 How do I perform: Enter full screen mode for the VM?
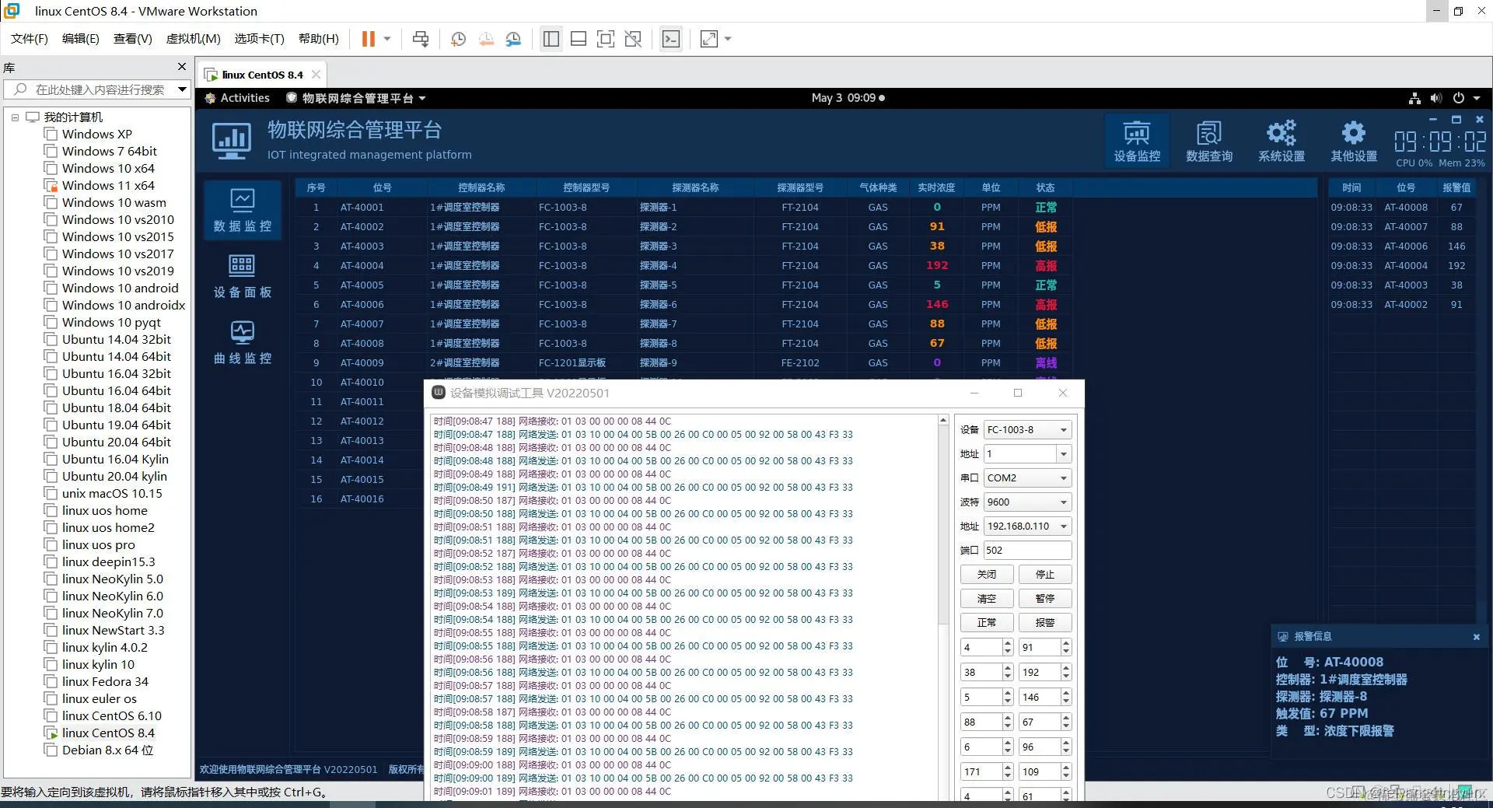(x=606, y=39)
